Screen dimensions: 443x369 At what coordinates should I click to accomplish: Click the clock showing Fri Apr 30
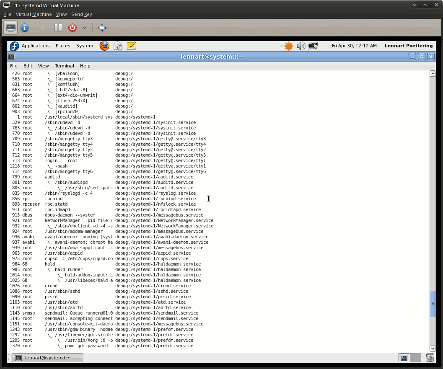354,46
